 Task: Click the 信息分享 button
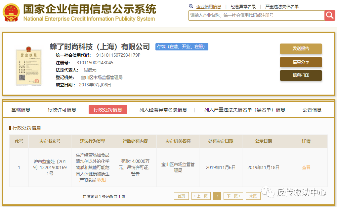click(301, 62)
